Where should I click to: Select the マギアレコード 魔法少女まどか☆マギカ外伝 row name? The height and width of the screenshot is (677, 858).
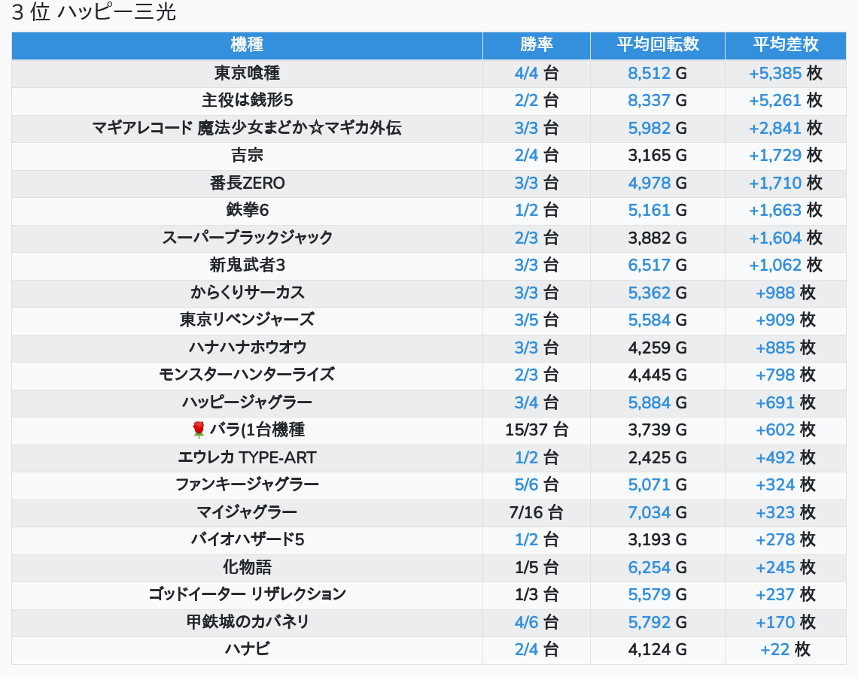247,128
